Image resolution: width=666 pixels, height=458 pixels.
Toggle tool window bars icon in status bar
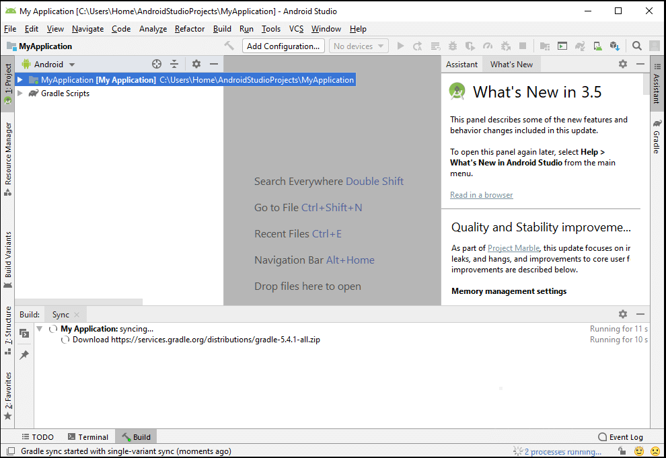(11, 451)
